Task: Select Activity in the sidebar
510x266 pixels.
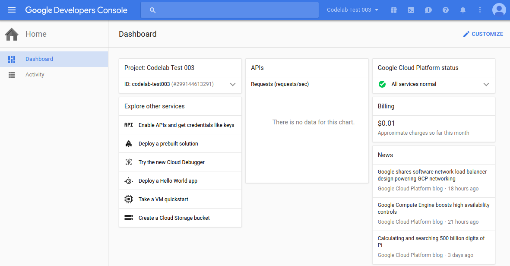Action: 35,75
